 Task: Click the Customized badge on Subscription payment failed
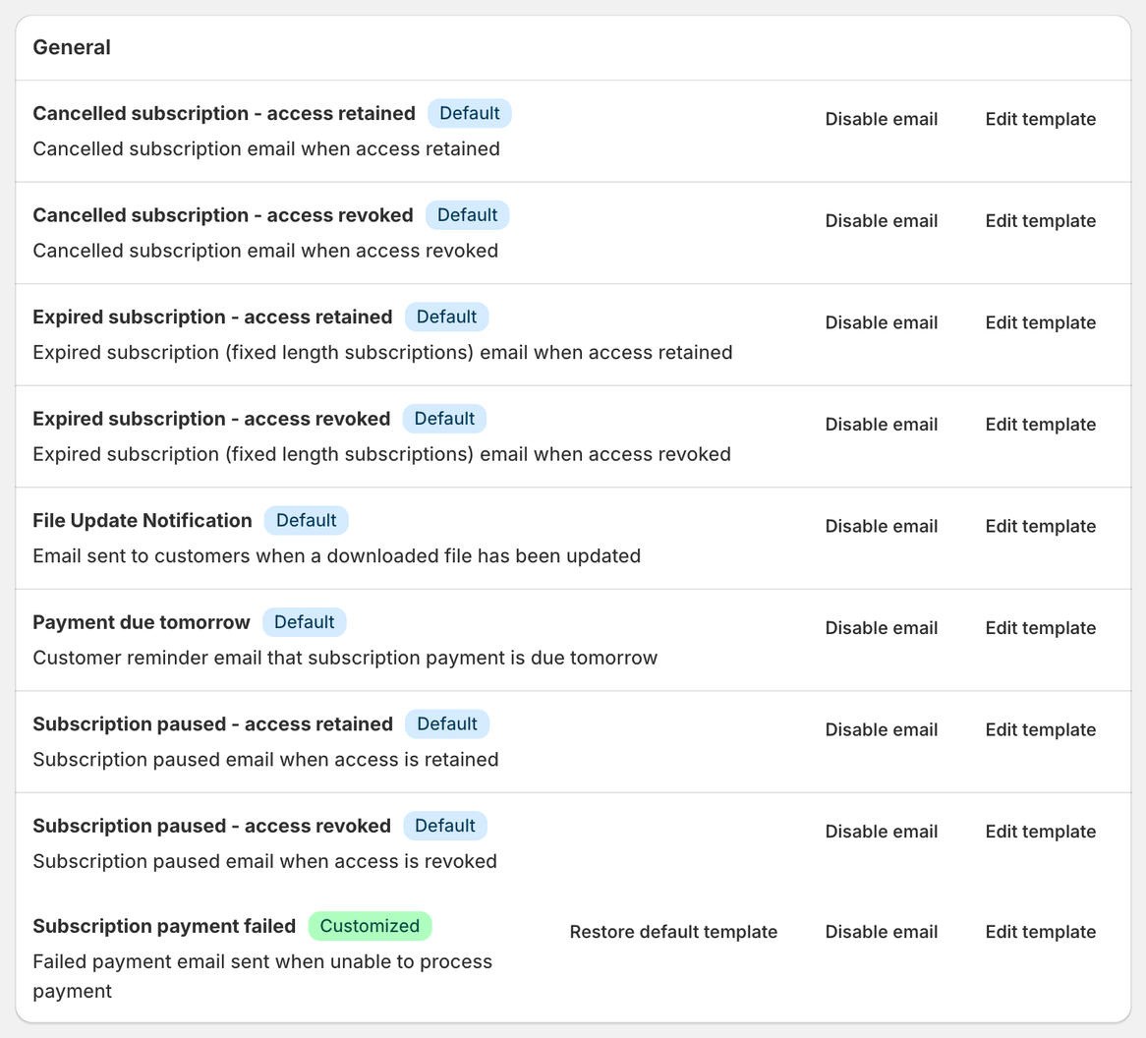pos(370,926)
